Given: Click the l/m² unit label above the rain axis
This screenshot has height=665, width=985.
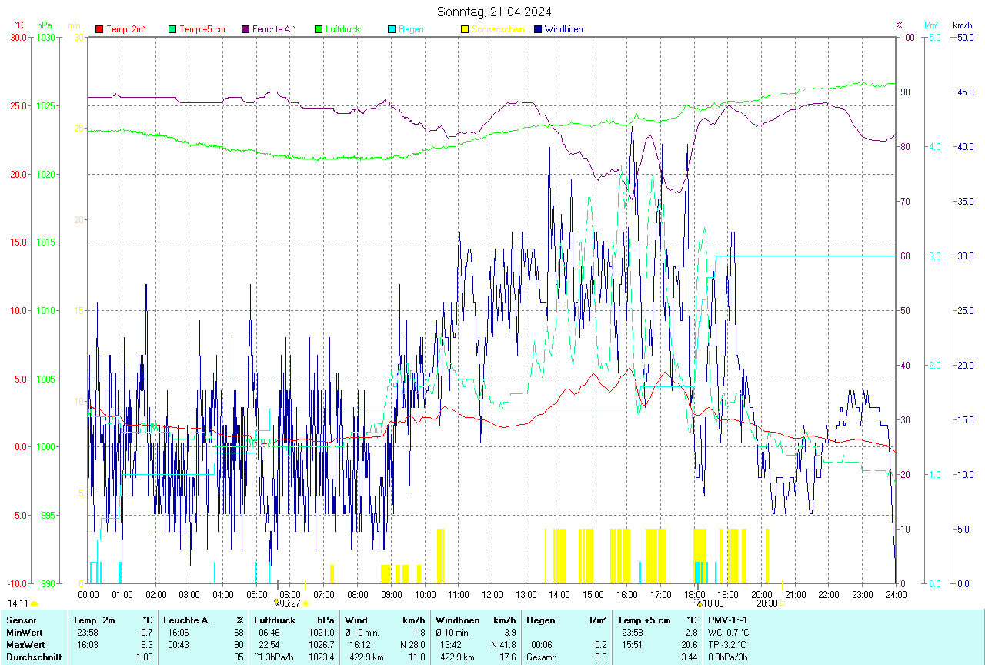Looking at the screenshot, I should click(932, 25).
